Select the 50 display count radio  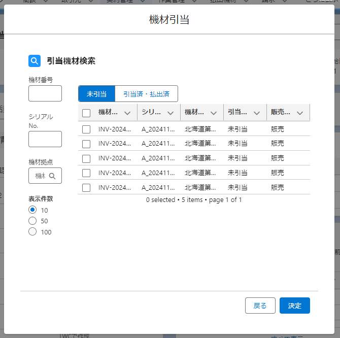[32, 221]
